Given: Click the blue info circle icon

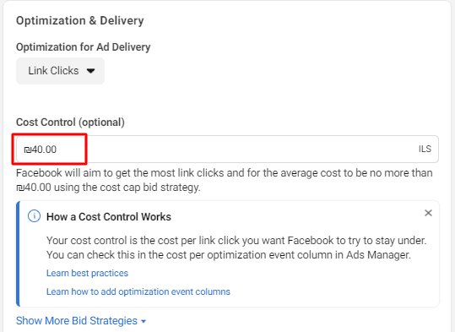Looking at the screenshot, I should click(34, 216).
